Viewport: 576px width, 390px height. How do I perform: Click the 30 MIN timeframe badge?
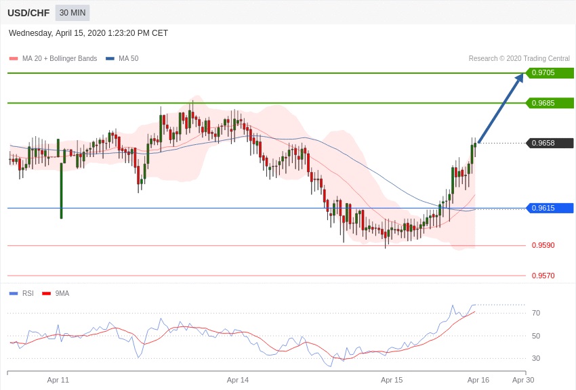pos(73,13)
